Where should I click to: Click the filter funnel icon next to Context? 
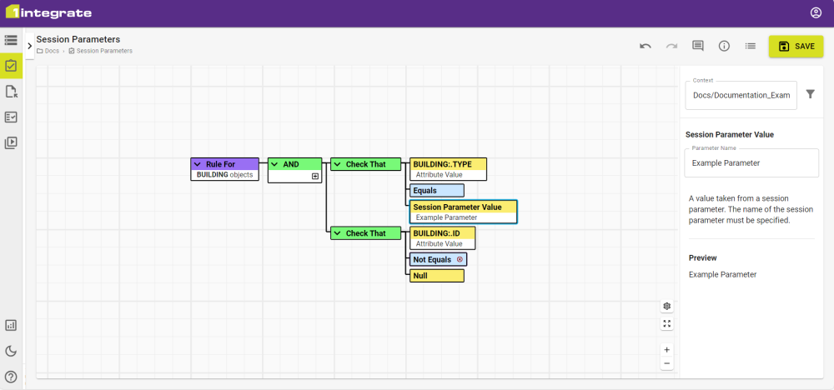(810, 95)
